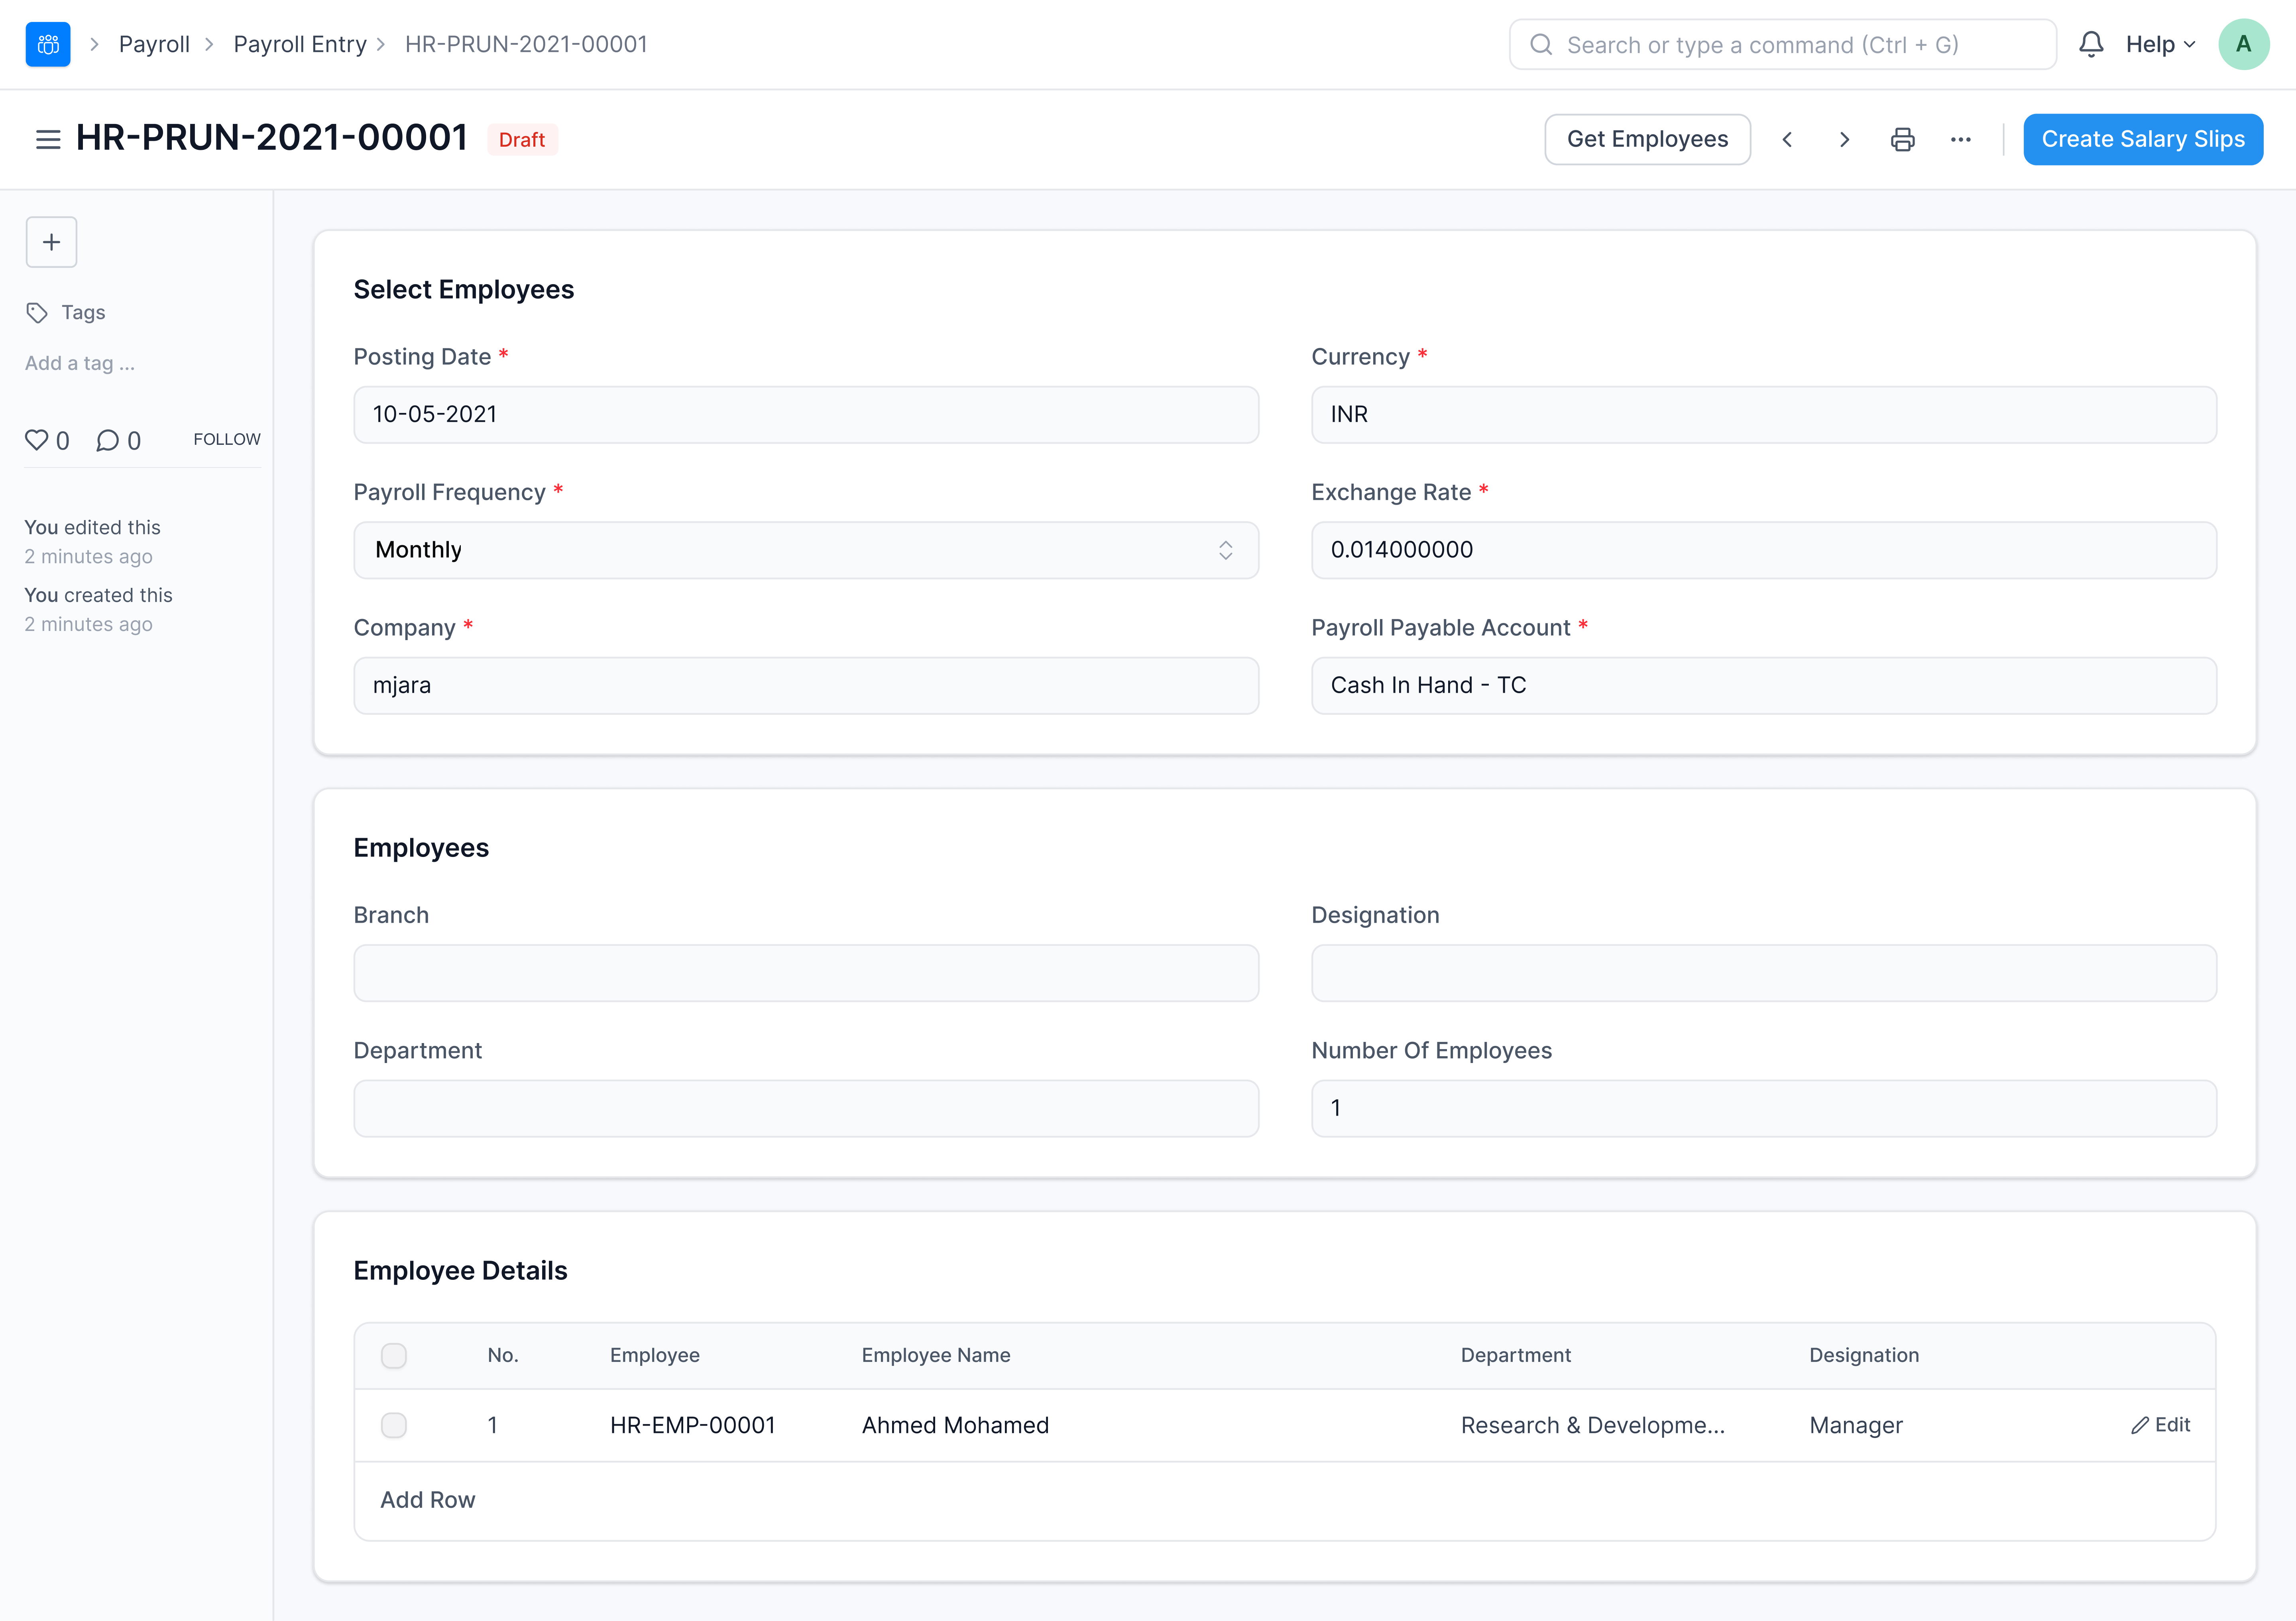Like this document using the heart icon
The height and width of the screenshot is (1621, 2296).
pos(37,440)
